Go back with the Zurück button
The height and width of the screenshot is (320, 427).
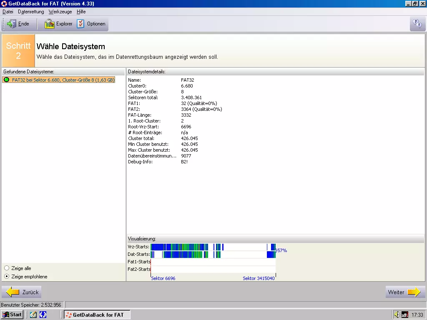tap(22, 292)
